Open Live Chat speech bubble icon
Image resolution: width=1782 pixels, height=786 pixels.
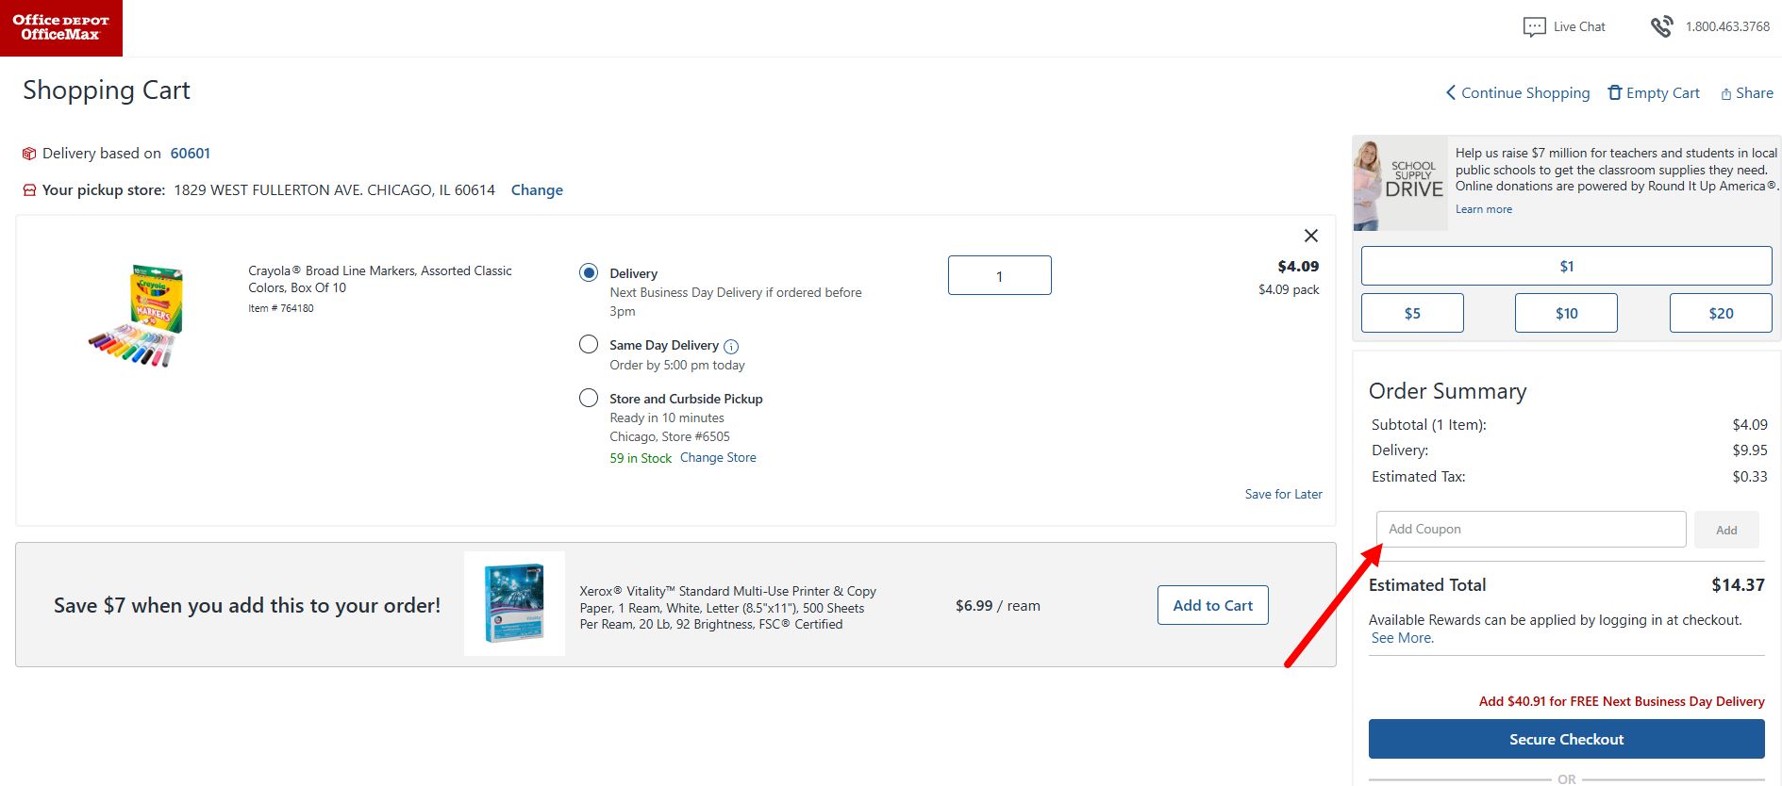pos(1534,27)
